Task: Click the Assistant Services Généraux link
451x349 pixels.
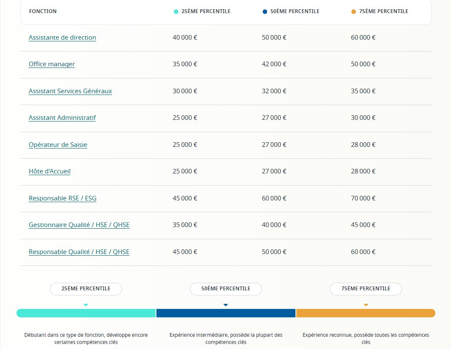Action: click(x=70, y=91)
